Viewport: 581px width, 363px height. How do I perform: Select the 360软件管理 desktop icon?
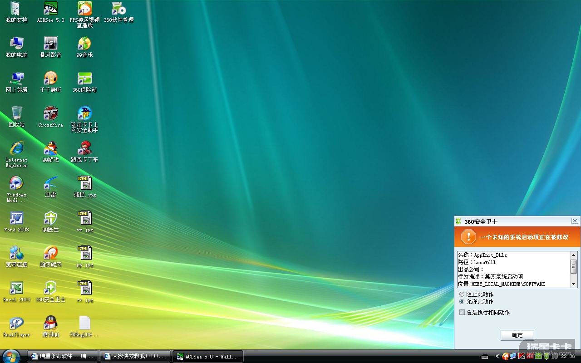click(x=118, y=12)
